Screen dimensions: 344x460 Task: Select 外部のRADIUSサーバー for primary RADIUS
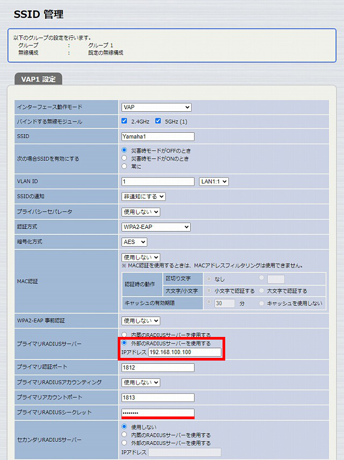pyautogui.click(x=124, y=343)
